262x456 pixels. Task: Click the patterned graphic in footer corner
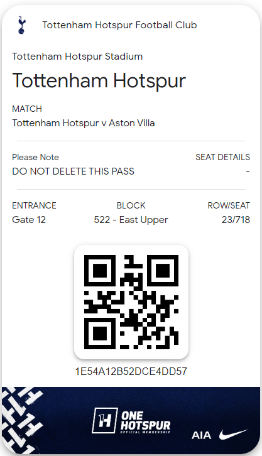[x=22, y=420]
